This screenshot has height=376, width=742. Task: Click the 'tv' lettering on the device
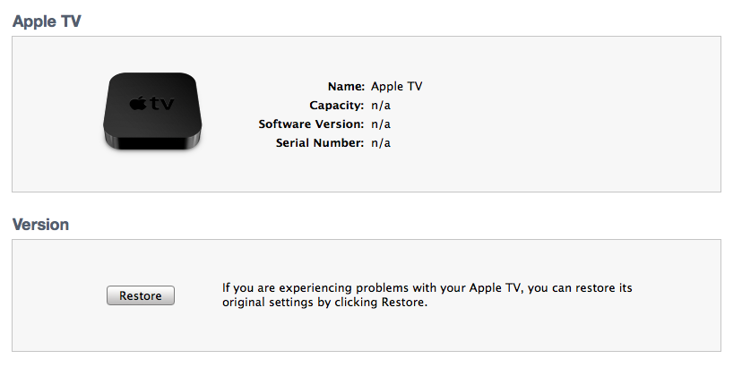[162, 104]
